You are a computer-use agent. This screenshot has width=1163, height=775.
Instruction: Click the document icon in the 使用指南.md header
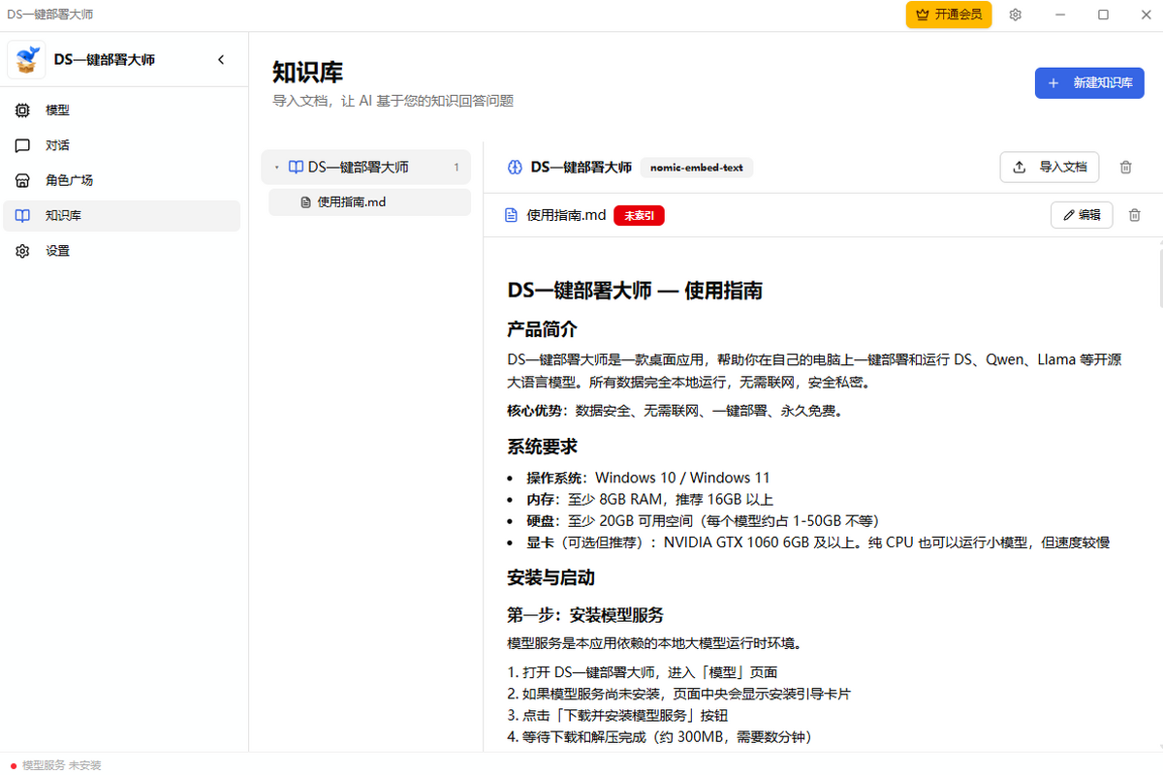click(512, 215)
